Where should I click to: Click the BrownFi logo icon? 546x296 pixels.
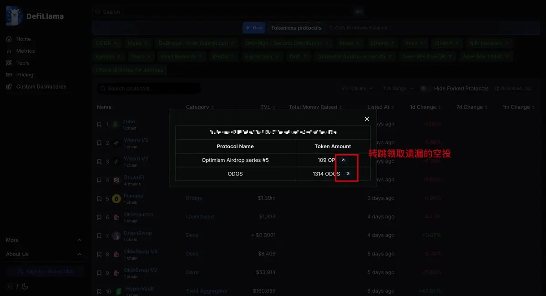click(x=116, y=180)
